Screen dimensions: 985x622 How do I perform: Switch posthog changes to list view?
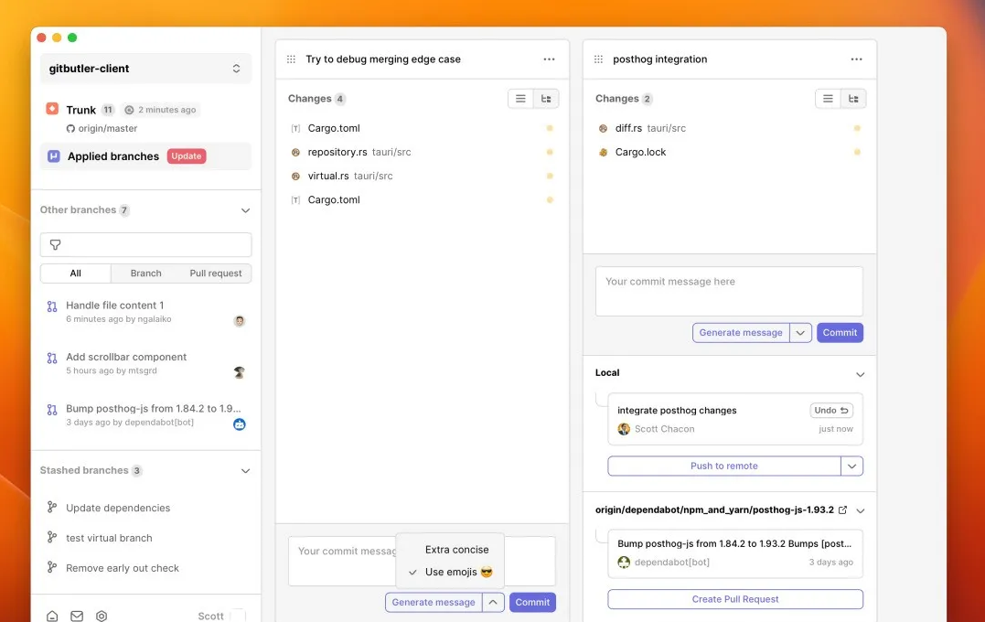pos(828,99)
